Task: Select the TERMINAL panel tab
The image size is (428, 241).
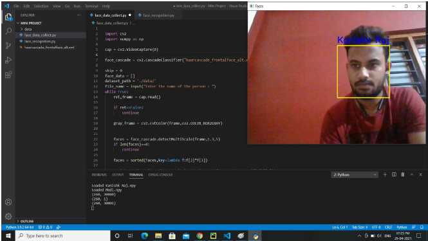Action: point(136,175)
